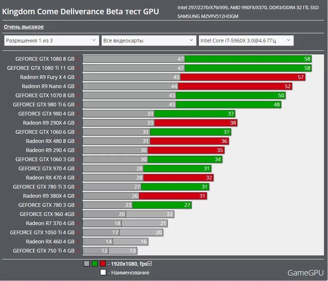Open the 'Разрешения 1 из 3' dropdown

click(x=52, y=41)
